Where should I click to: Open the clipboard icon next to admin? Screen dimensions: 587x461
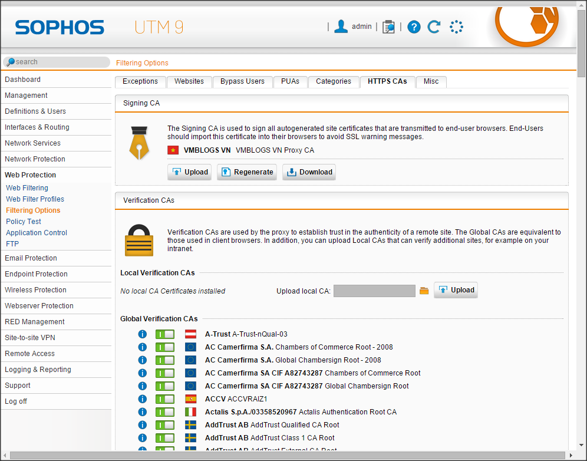click(x=388, y=27)
